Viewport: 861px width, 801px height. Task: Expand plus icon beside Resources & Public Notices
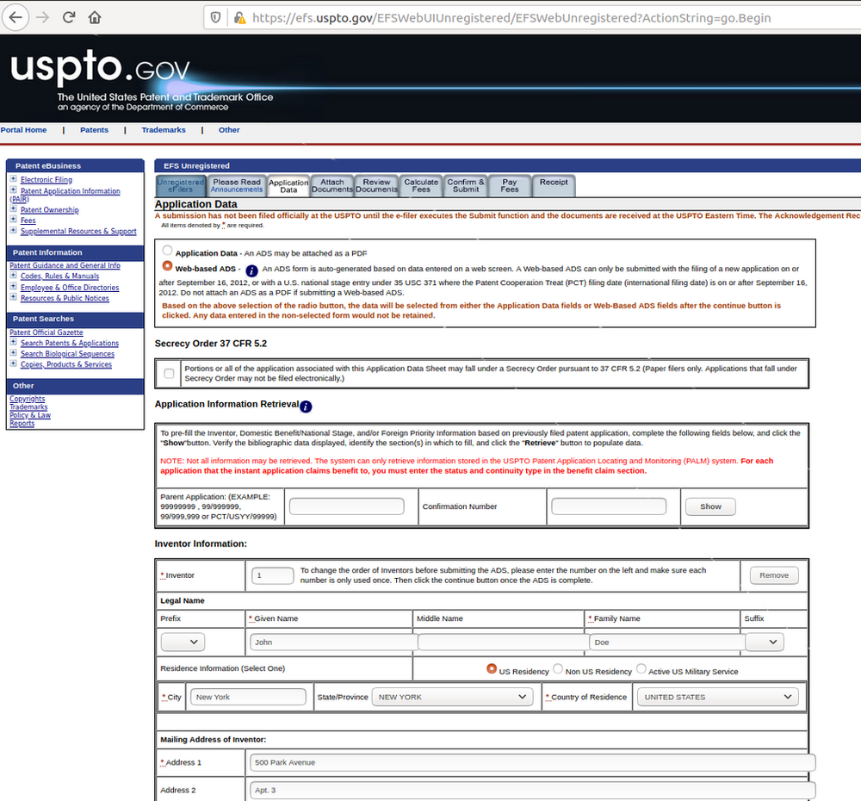(x=13, y=297)
